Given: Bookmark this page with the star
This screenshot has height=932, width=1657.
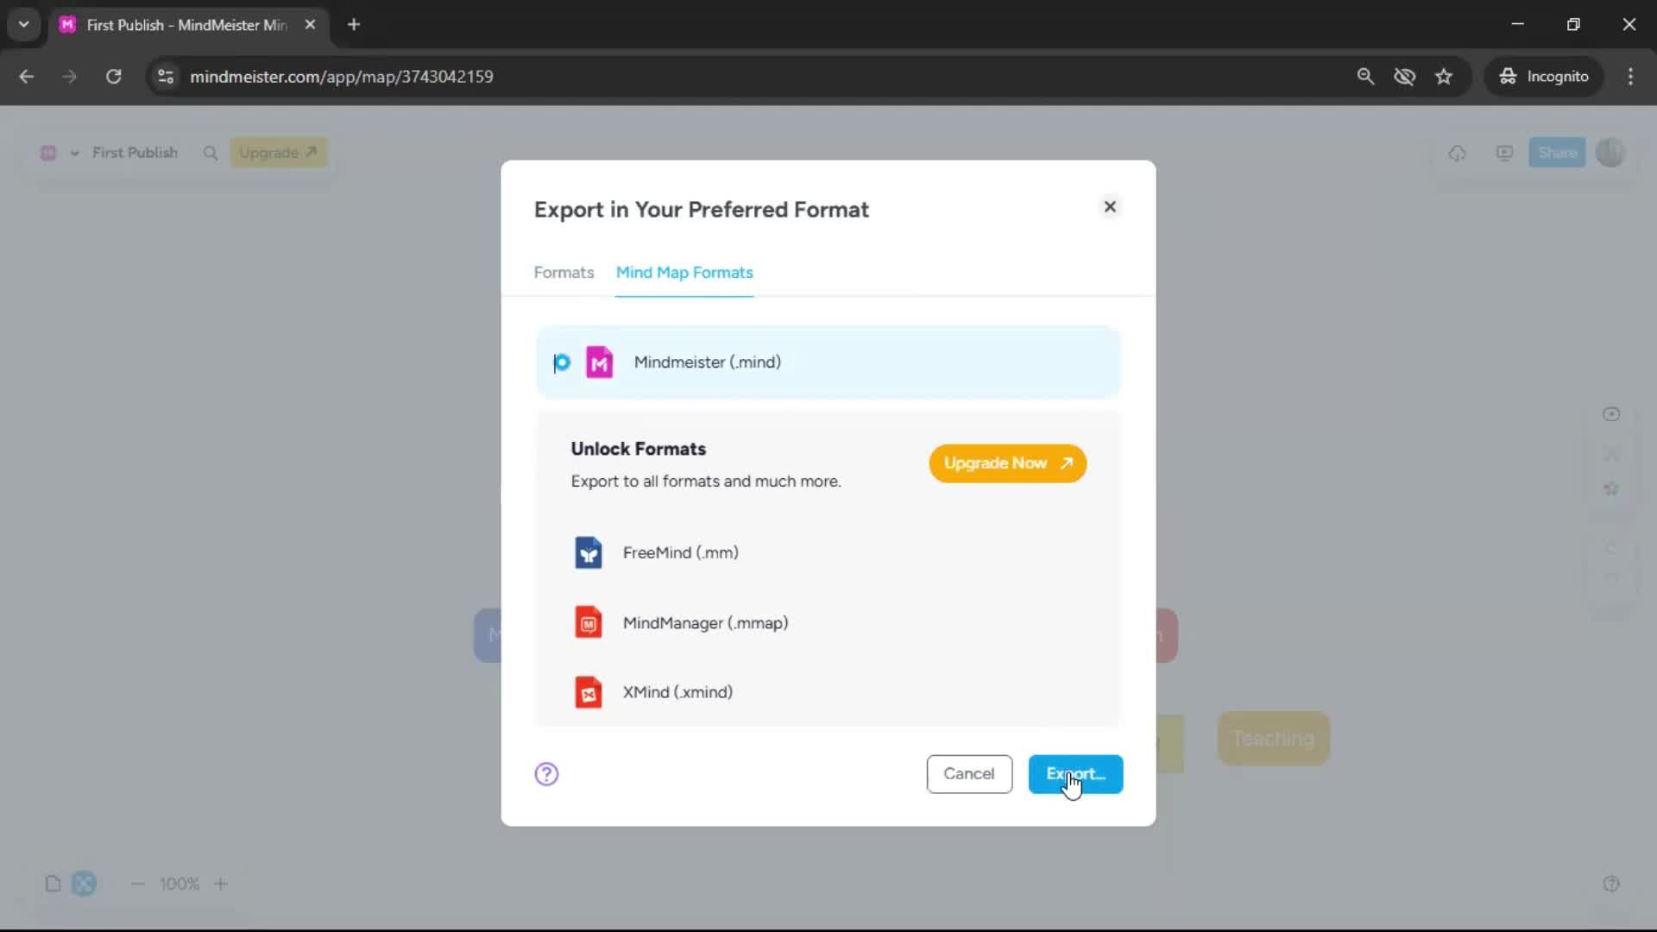Looking at the screenshot, I should point(1444,77).
